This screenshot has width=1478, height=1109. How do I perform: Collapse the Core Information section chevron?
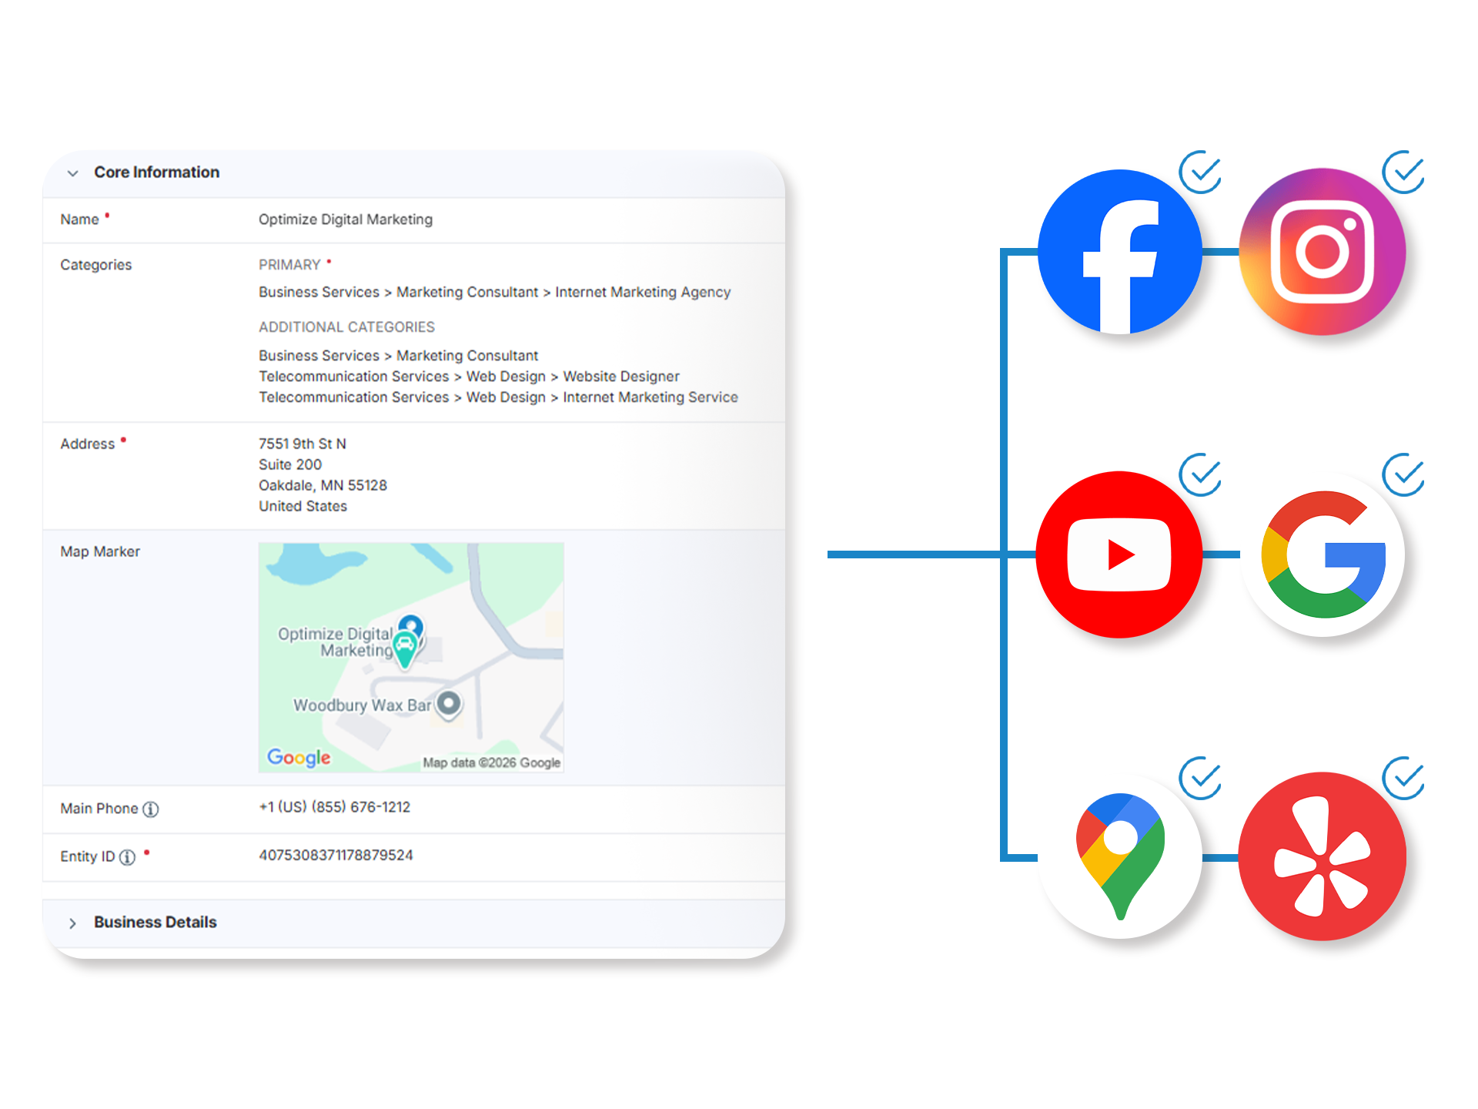pos(73,173)
